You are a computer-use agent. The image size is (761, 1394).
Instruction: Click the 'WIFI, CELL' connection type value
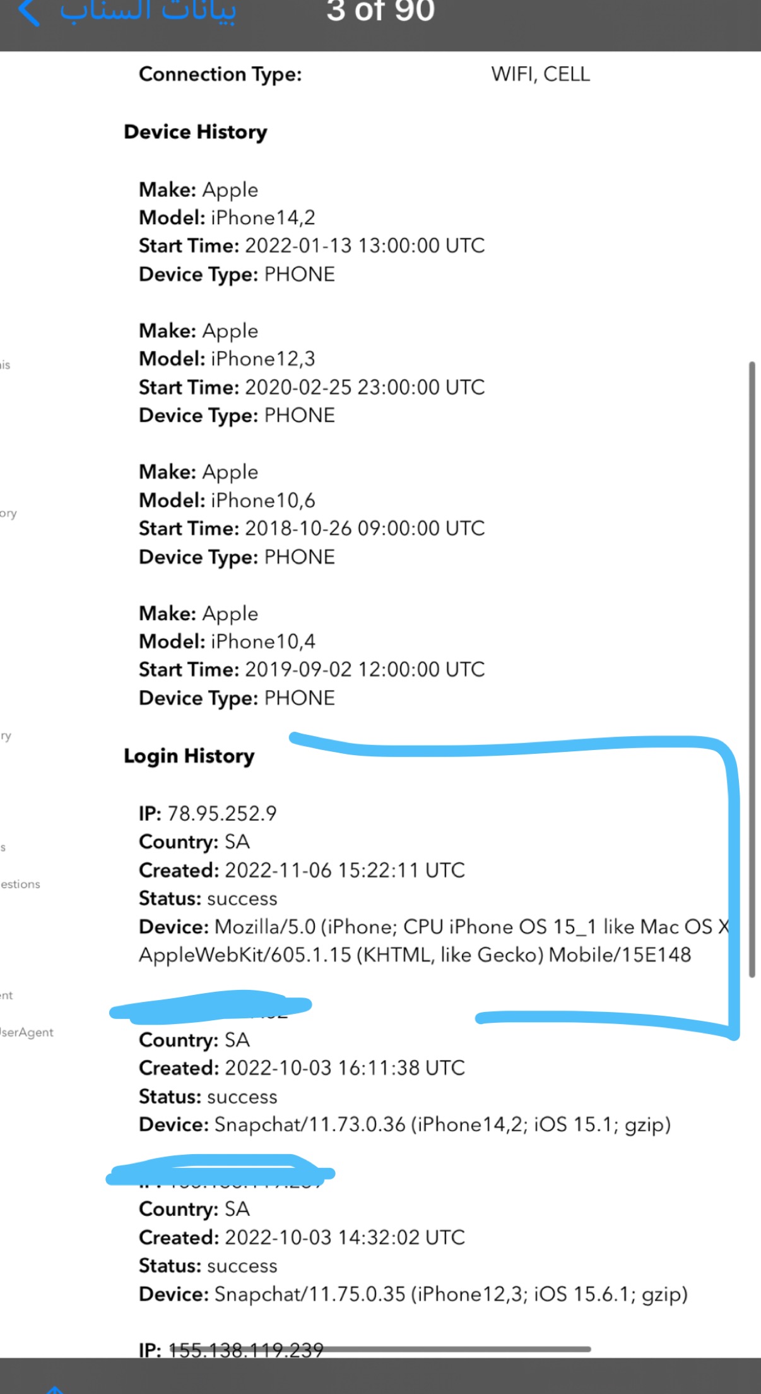tap(541, 74)
